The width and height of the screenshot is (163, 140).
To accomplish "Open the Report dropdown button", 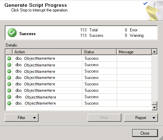I will (x=141, y=118).
